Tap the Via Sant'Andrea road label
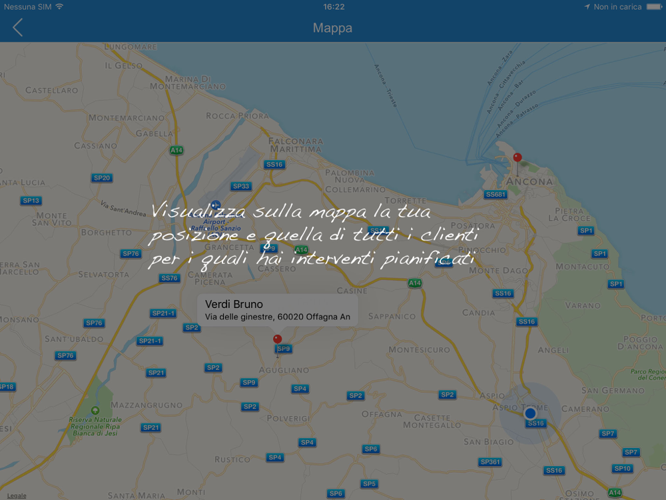 (x=123, y=208)
